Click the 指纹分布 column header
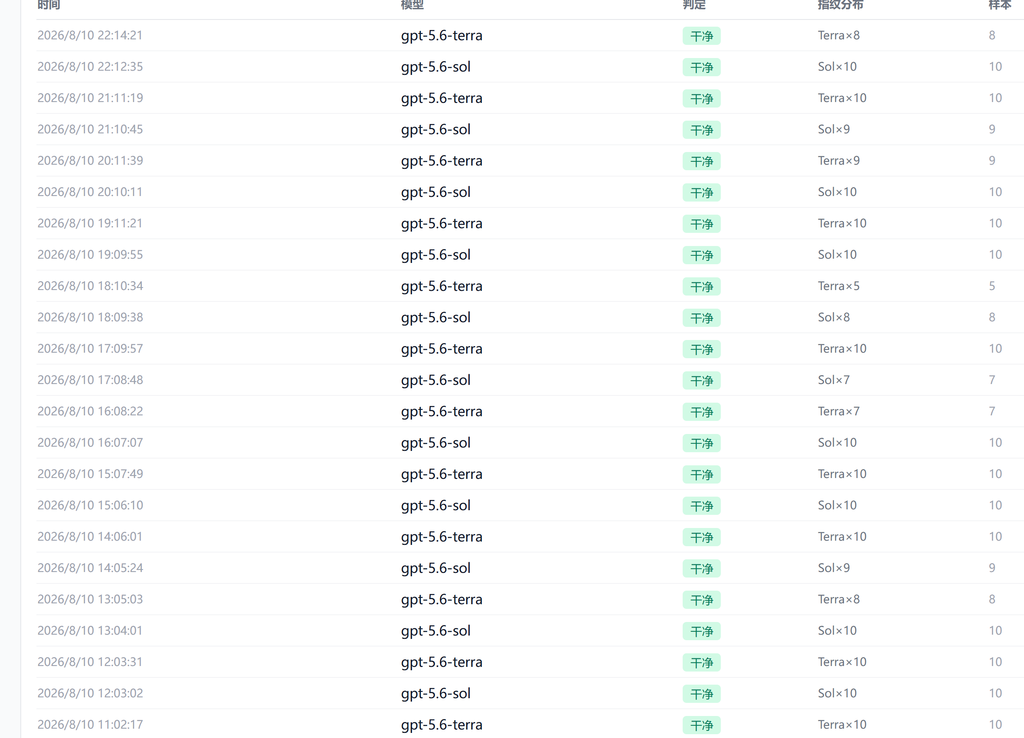 pos(840,5)
